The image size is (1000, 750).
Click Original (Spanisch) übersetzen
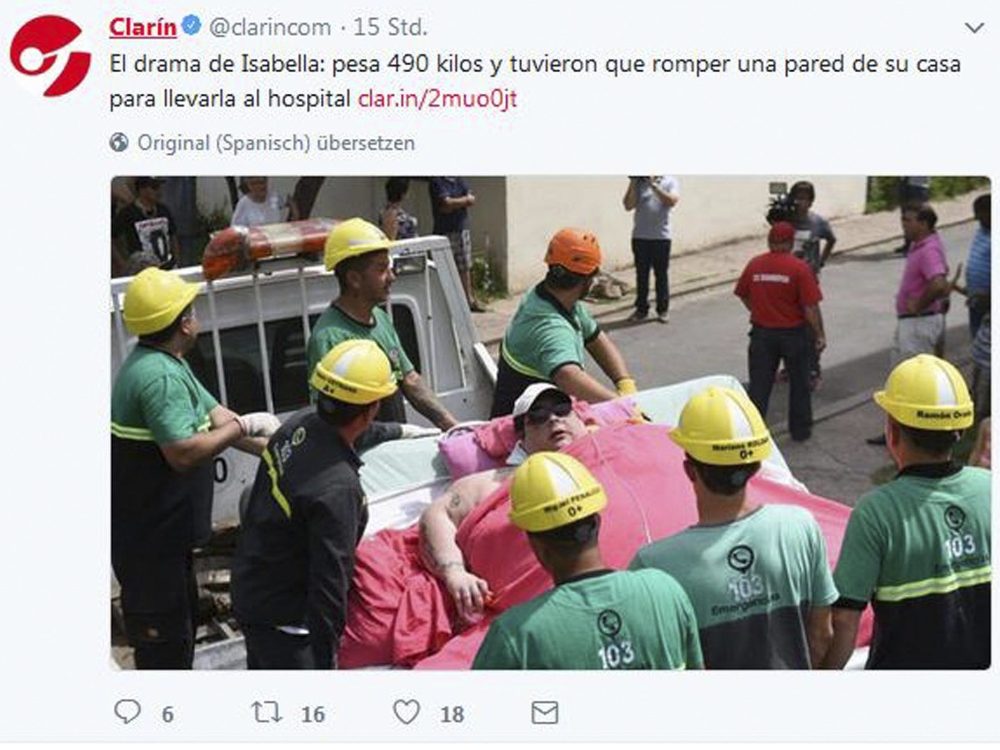(276, 143)
